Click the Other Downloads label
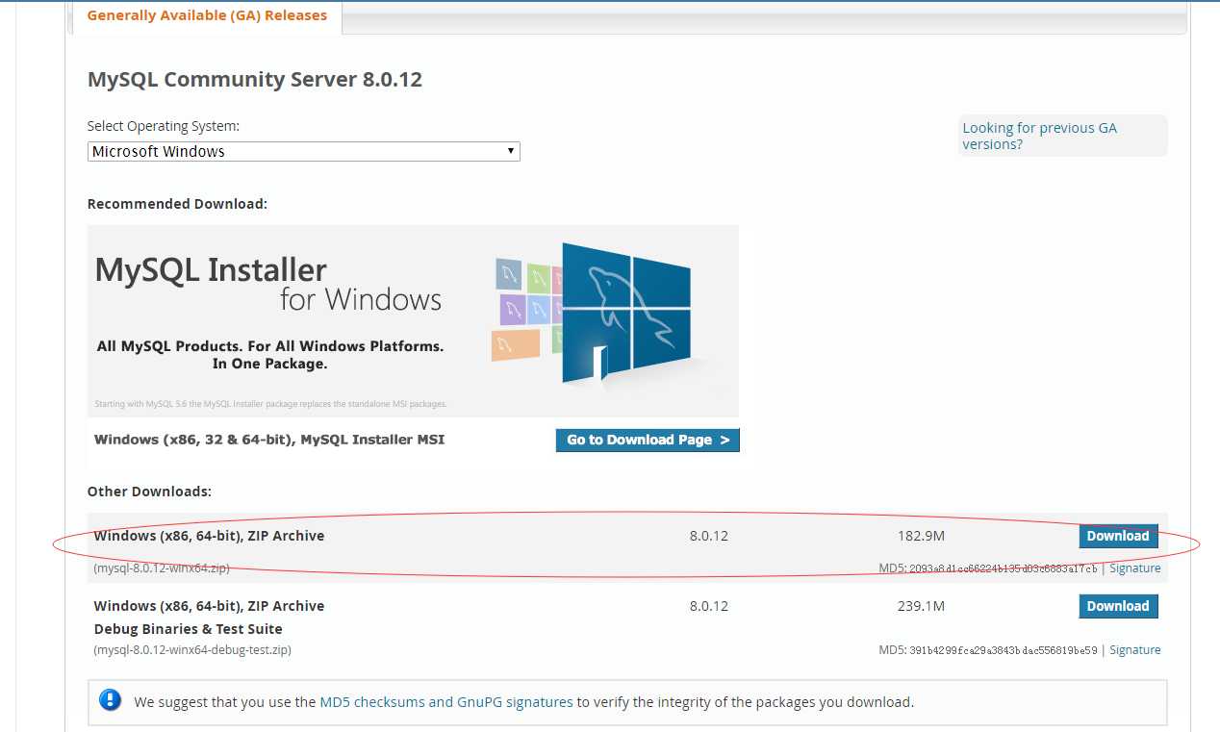 point(149,492)
